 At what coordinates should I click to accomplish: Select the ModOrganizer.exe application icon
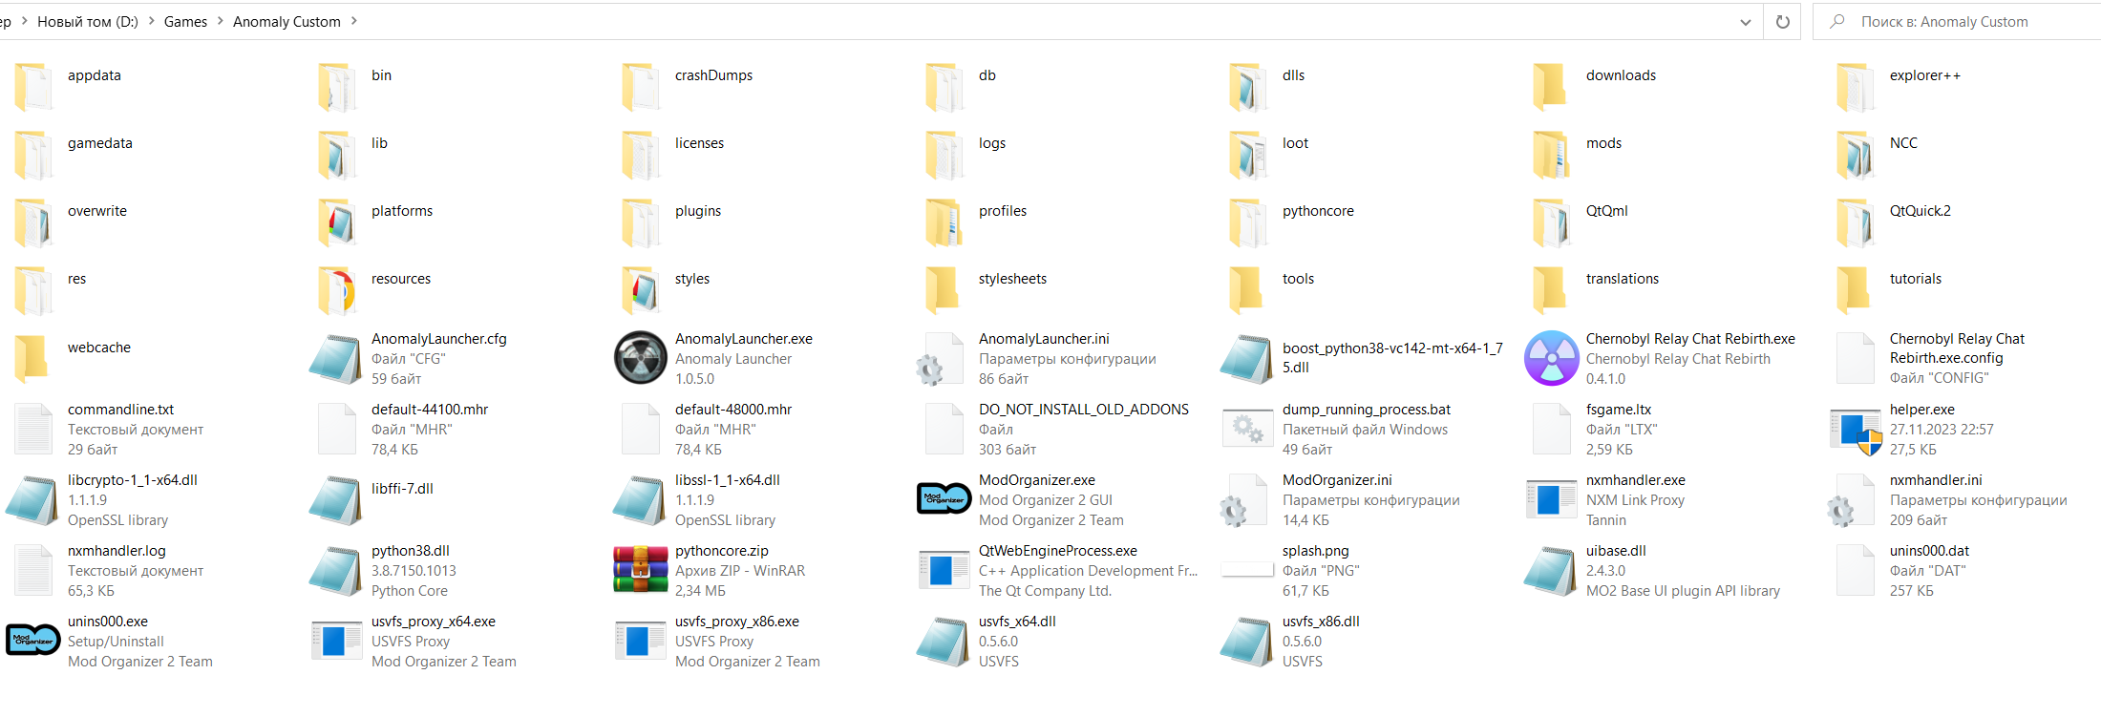click(944, 498)
